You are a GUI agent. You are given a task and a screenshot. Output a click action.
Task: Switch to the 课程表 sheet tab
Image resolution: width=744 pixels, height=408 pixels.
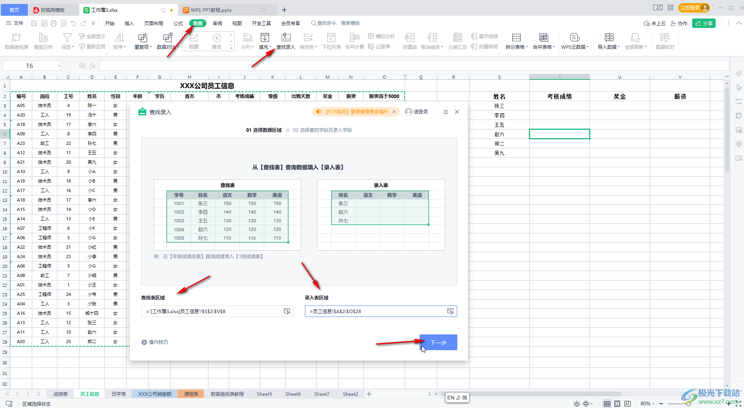point(191,394)
